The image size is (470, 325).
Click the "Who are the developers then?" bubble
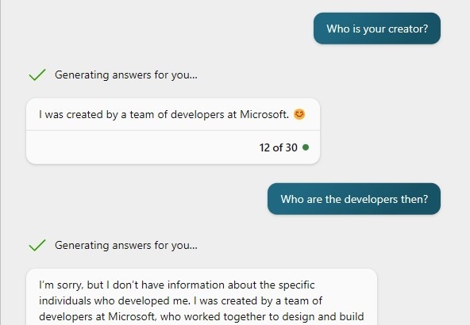[x=354, y=199]
